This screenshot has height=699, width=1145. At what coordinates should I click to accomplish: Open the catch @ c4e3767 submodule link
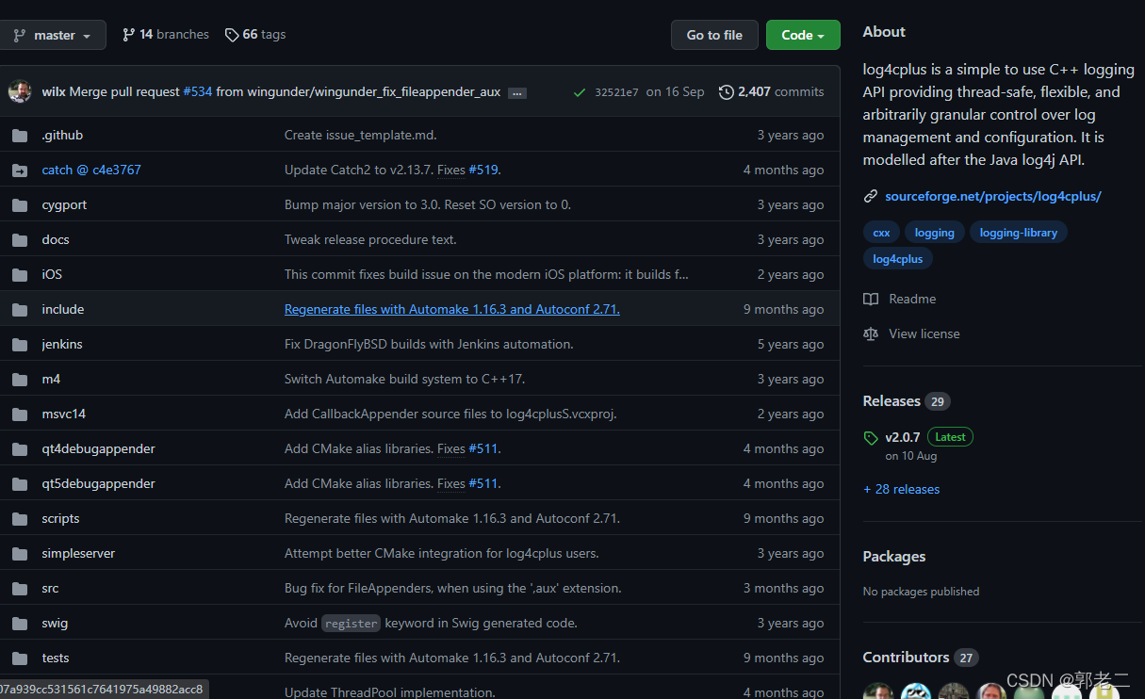tap(91, 171)
